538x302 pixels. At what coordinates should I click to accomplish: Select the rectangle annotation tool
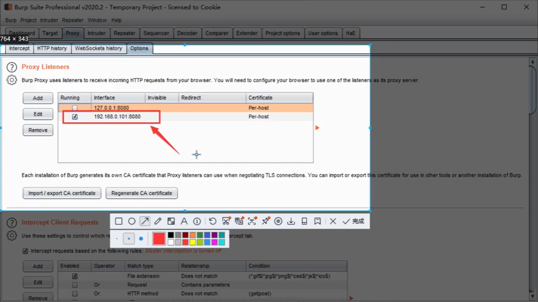tap(119, 221)
